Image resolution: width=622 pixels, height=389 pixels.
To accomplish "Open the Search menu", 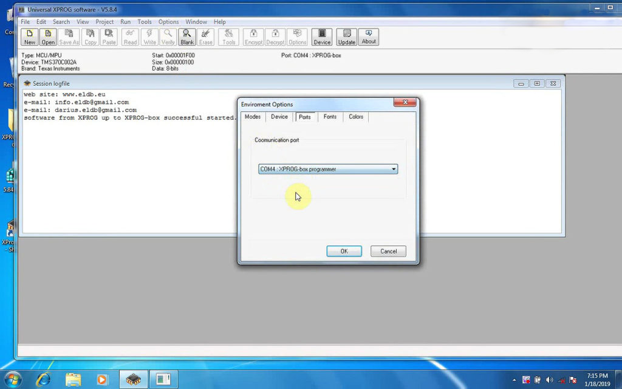I will point(61,22).
